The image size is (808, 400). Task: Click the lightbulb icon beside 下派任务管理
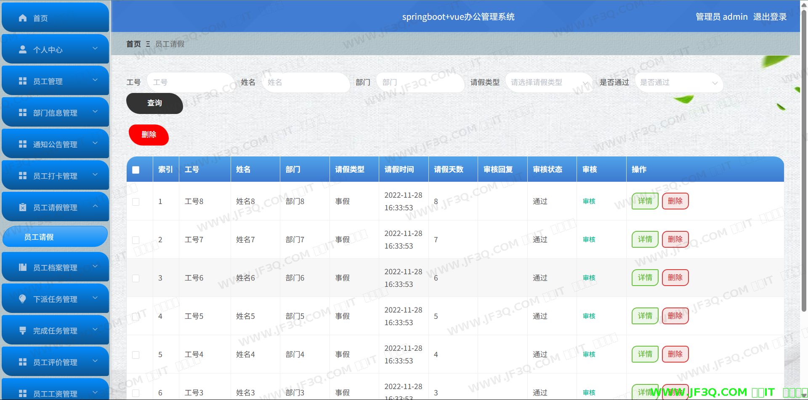23,299
